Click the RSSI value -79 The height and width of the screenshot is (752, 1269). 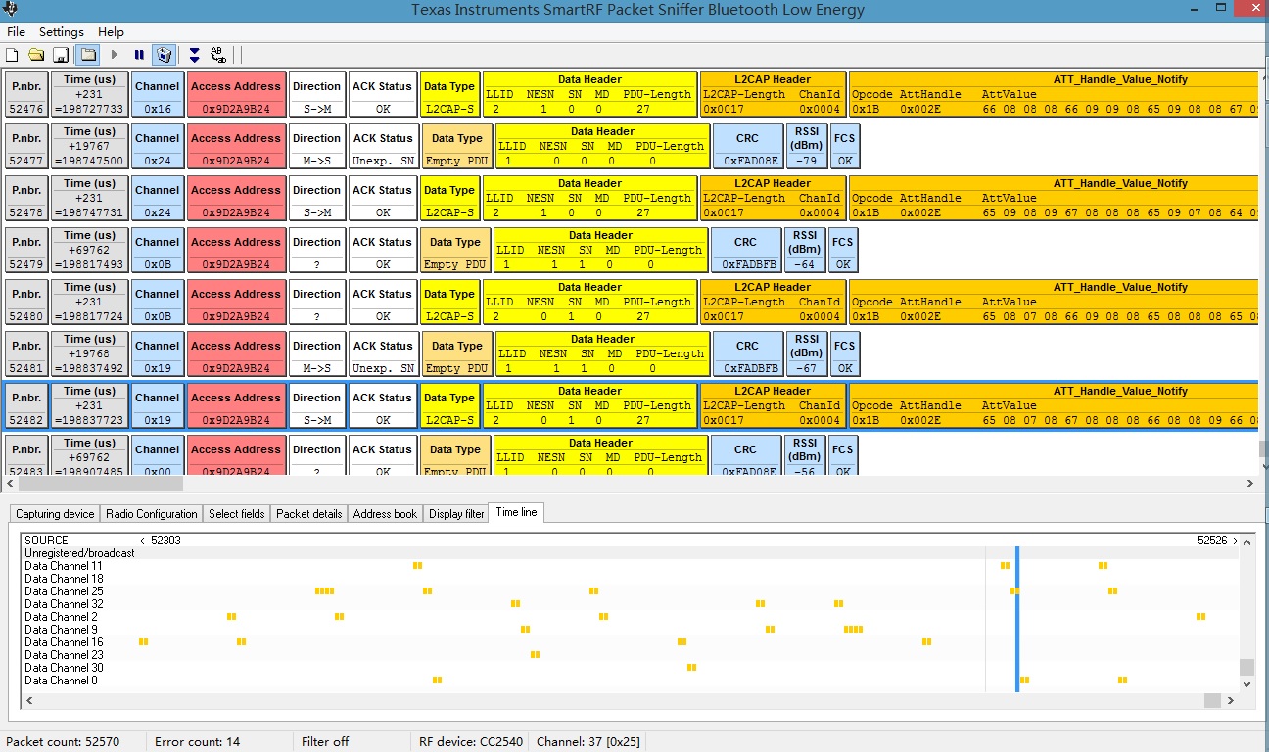coord(808,161)
